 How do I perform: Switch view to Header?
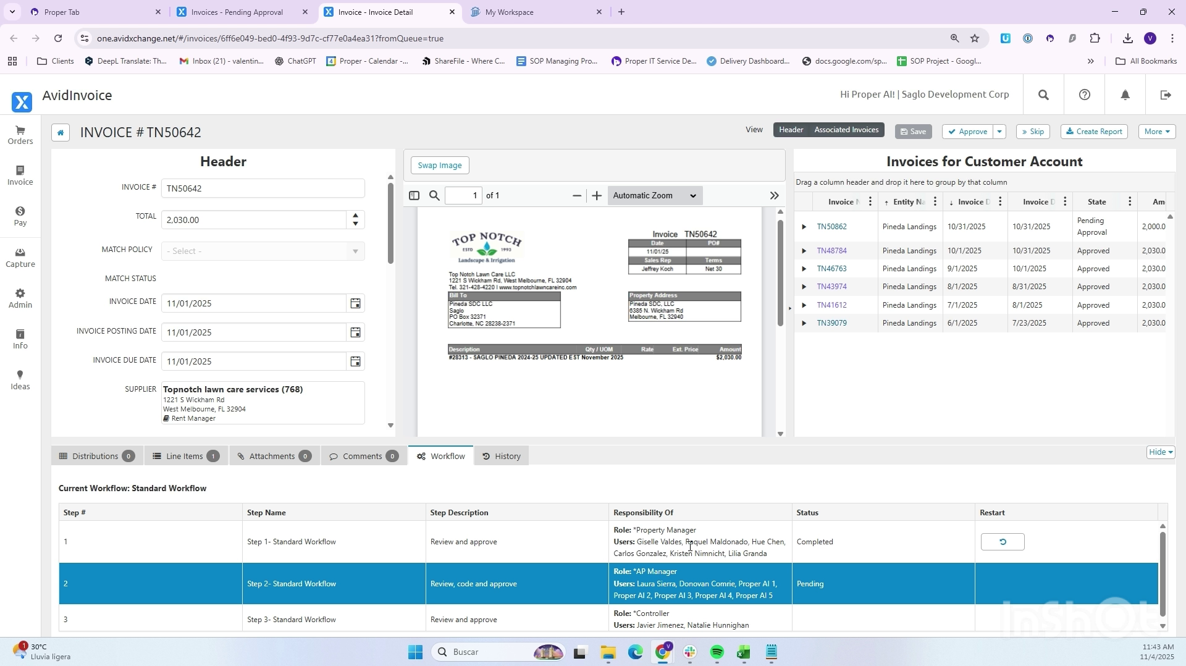click(x=791, y=130)
